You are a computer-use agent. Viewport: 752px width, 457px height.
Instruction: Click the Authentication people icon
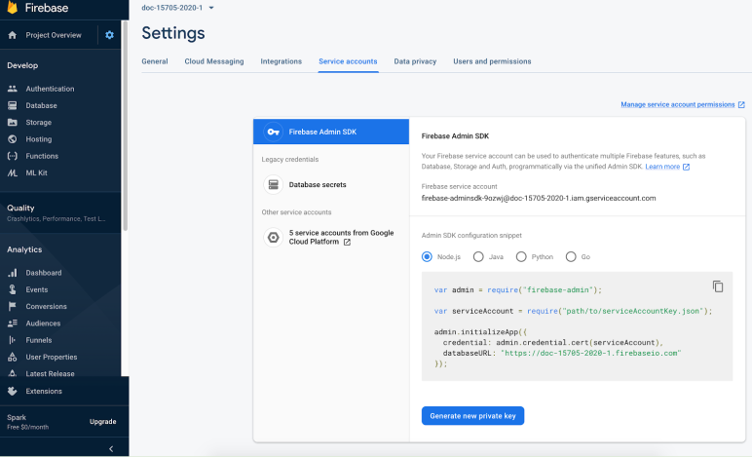[13, 89]
